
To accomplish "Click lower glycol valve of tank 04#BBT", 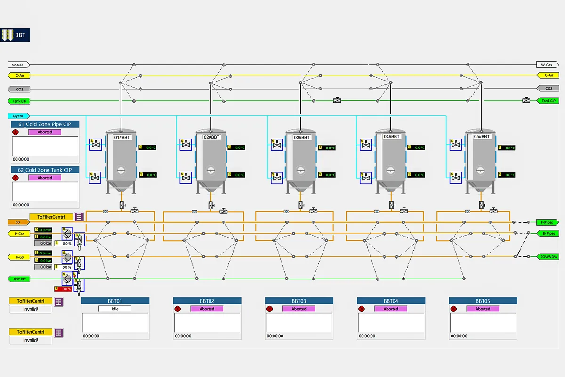I will click(366, 178).
